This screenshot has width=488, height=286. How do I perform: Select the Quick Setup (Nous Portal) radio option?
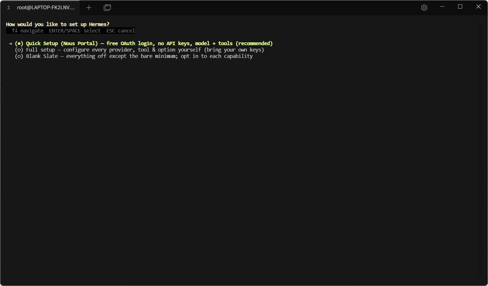point(144,44)
